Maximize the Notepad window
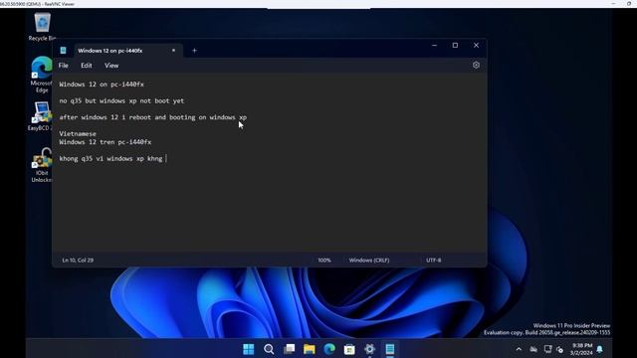 455,45
